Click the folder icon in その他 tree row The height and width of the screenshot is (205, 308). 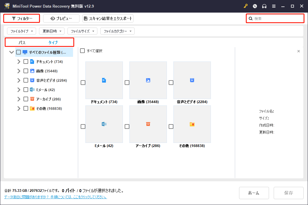pyautogui.click(x=32, y=108)
